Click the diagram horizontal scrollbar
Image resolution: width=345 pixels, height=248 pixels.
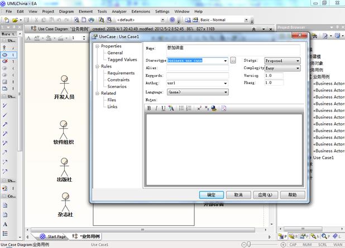coord(142,230)
